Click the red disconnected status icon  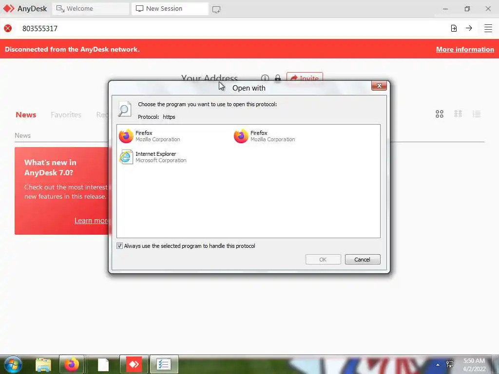tap(8, 28)
